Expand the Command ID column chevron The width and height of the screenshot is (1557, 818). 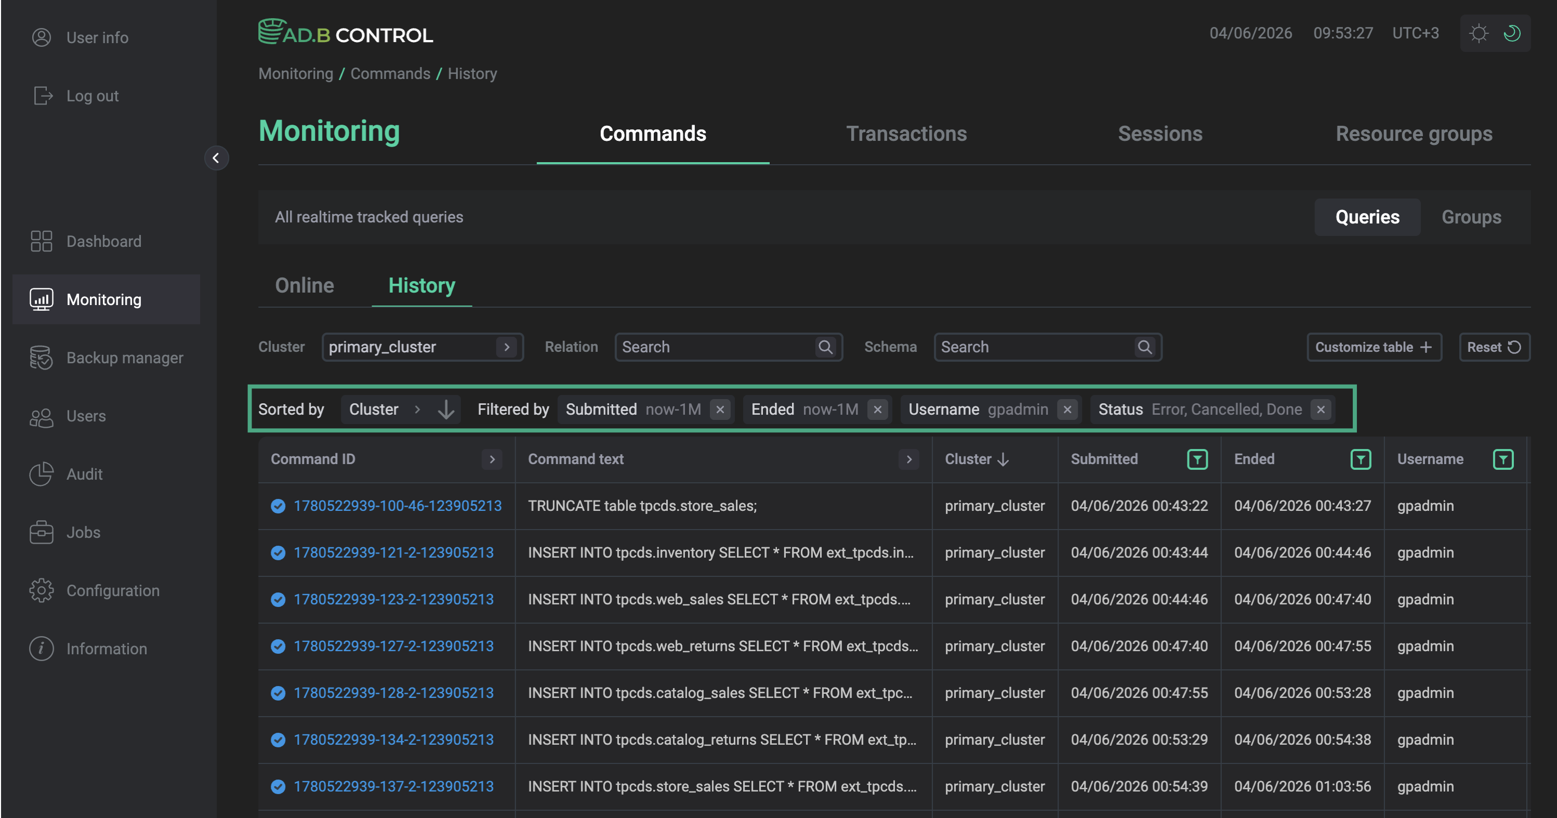[492, 459]
